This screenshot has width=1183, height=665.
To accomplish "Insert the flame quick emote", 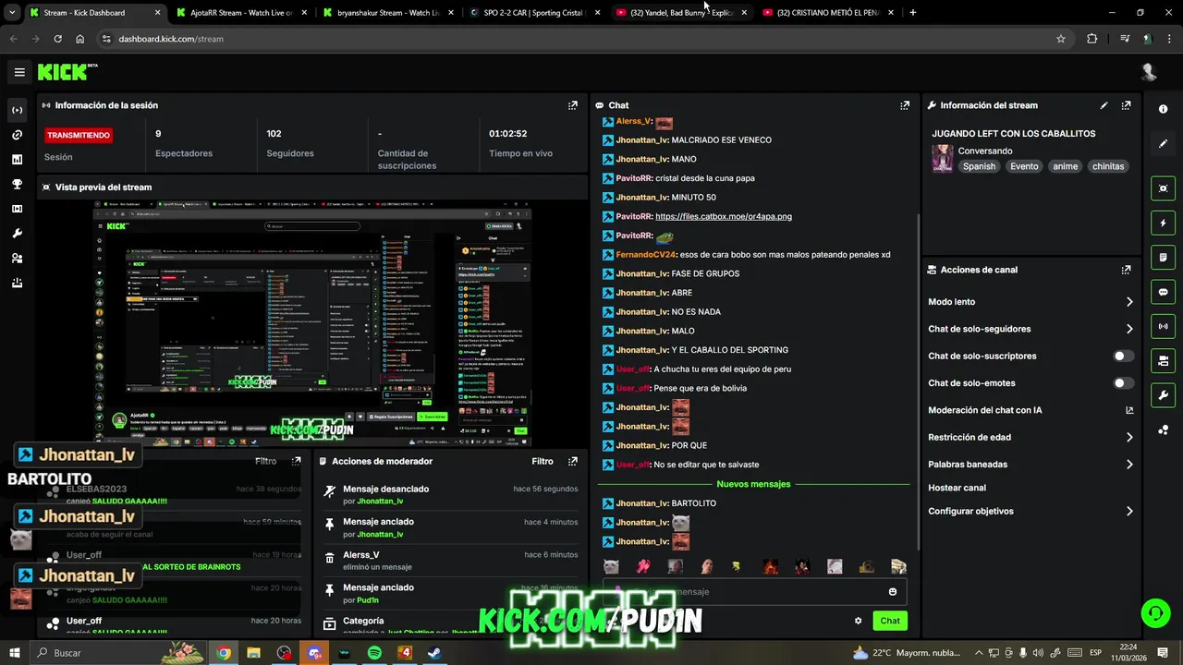I will click(771, 566).
